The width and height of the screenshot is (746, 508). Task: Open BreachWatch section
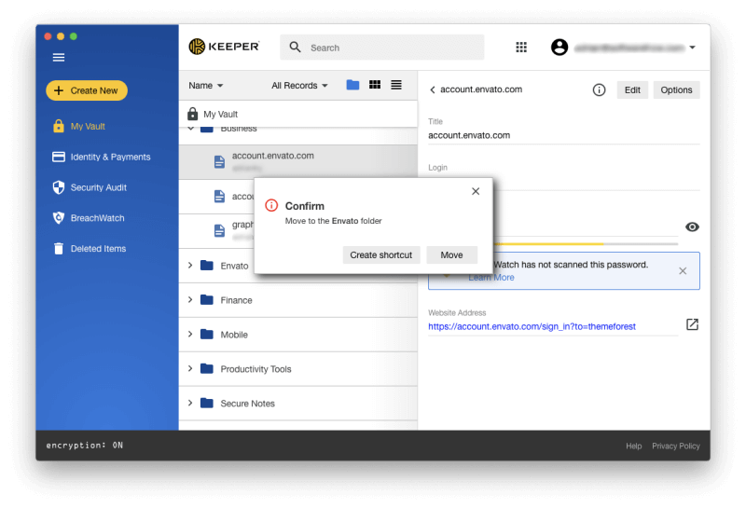(x=89, y=218)
